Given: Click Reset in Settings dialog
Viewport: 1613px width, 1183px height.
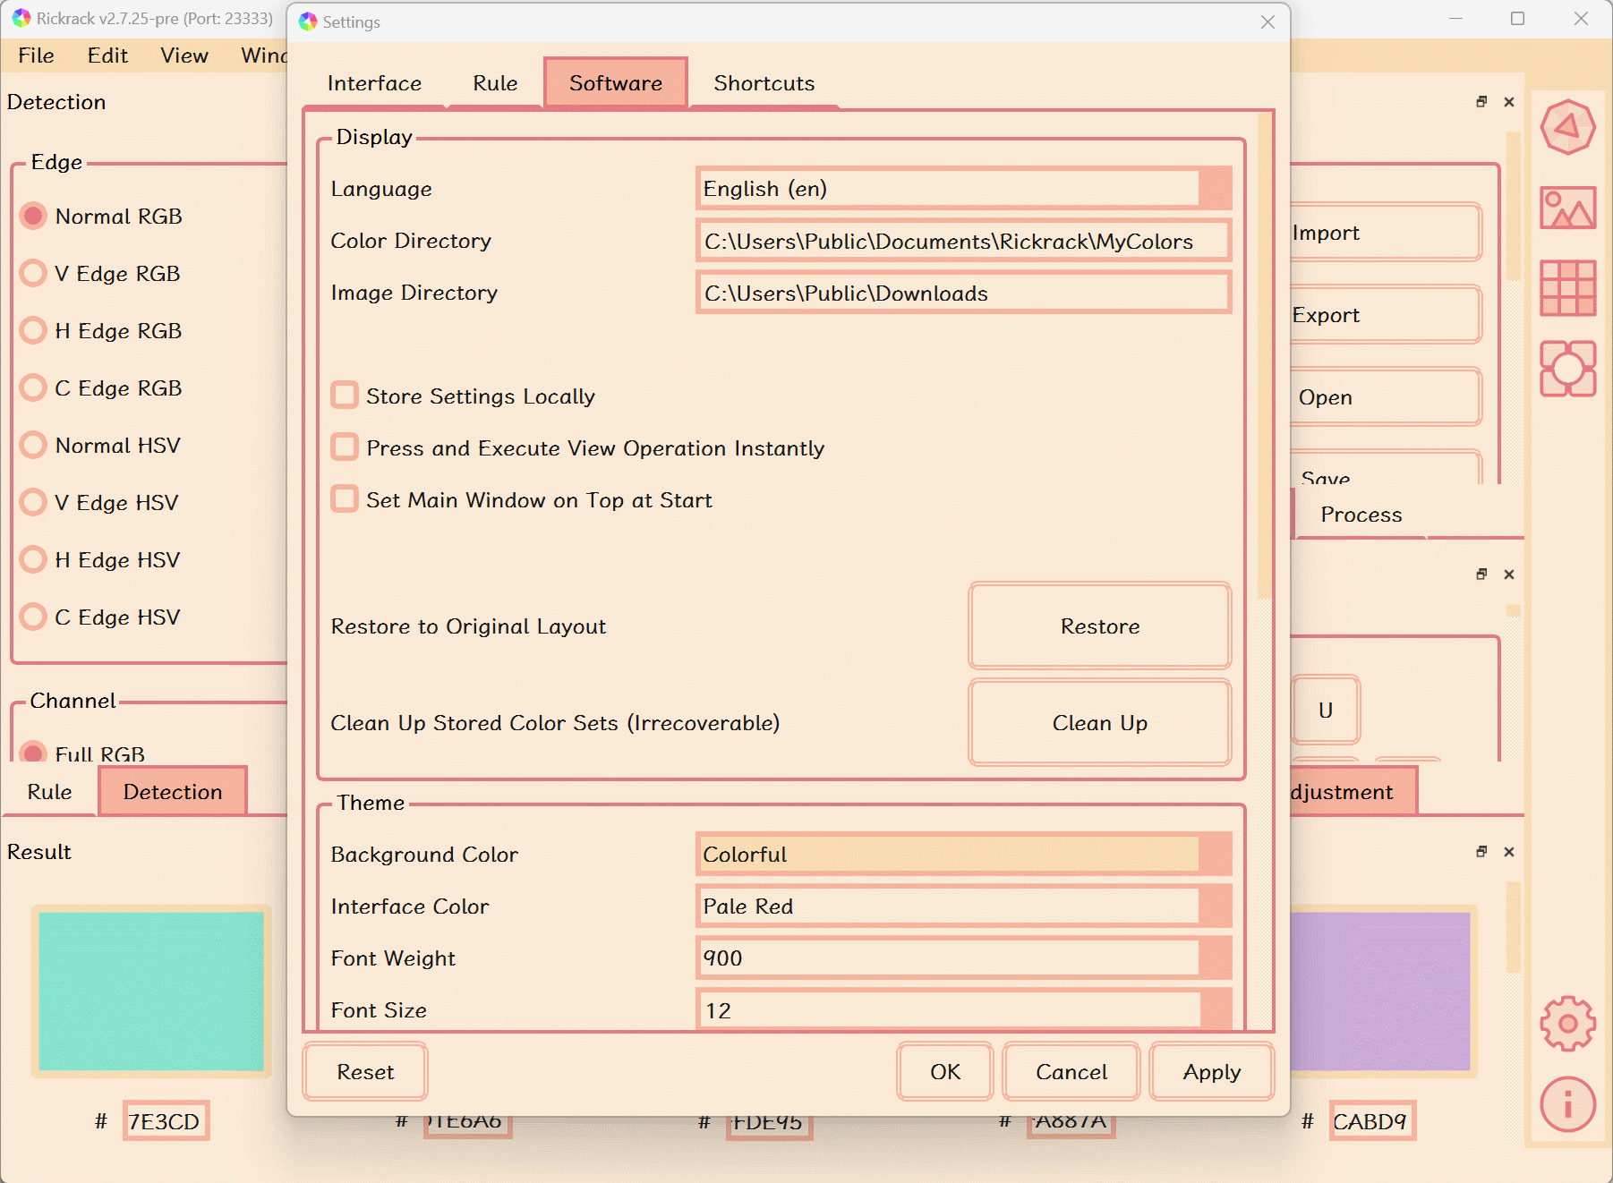Looking at the screenshot, I should [365, 1072].
